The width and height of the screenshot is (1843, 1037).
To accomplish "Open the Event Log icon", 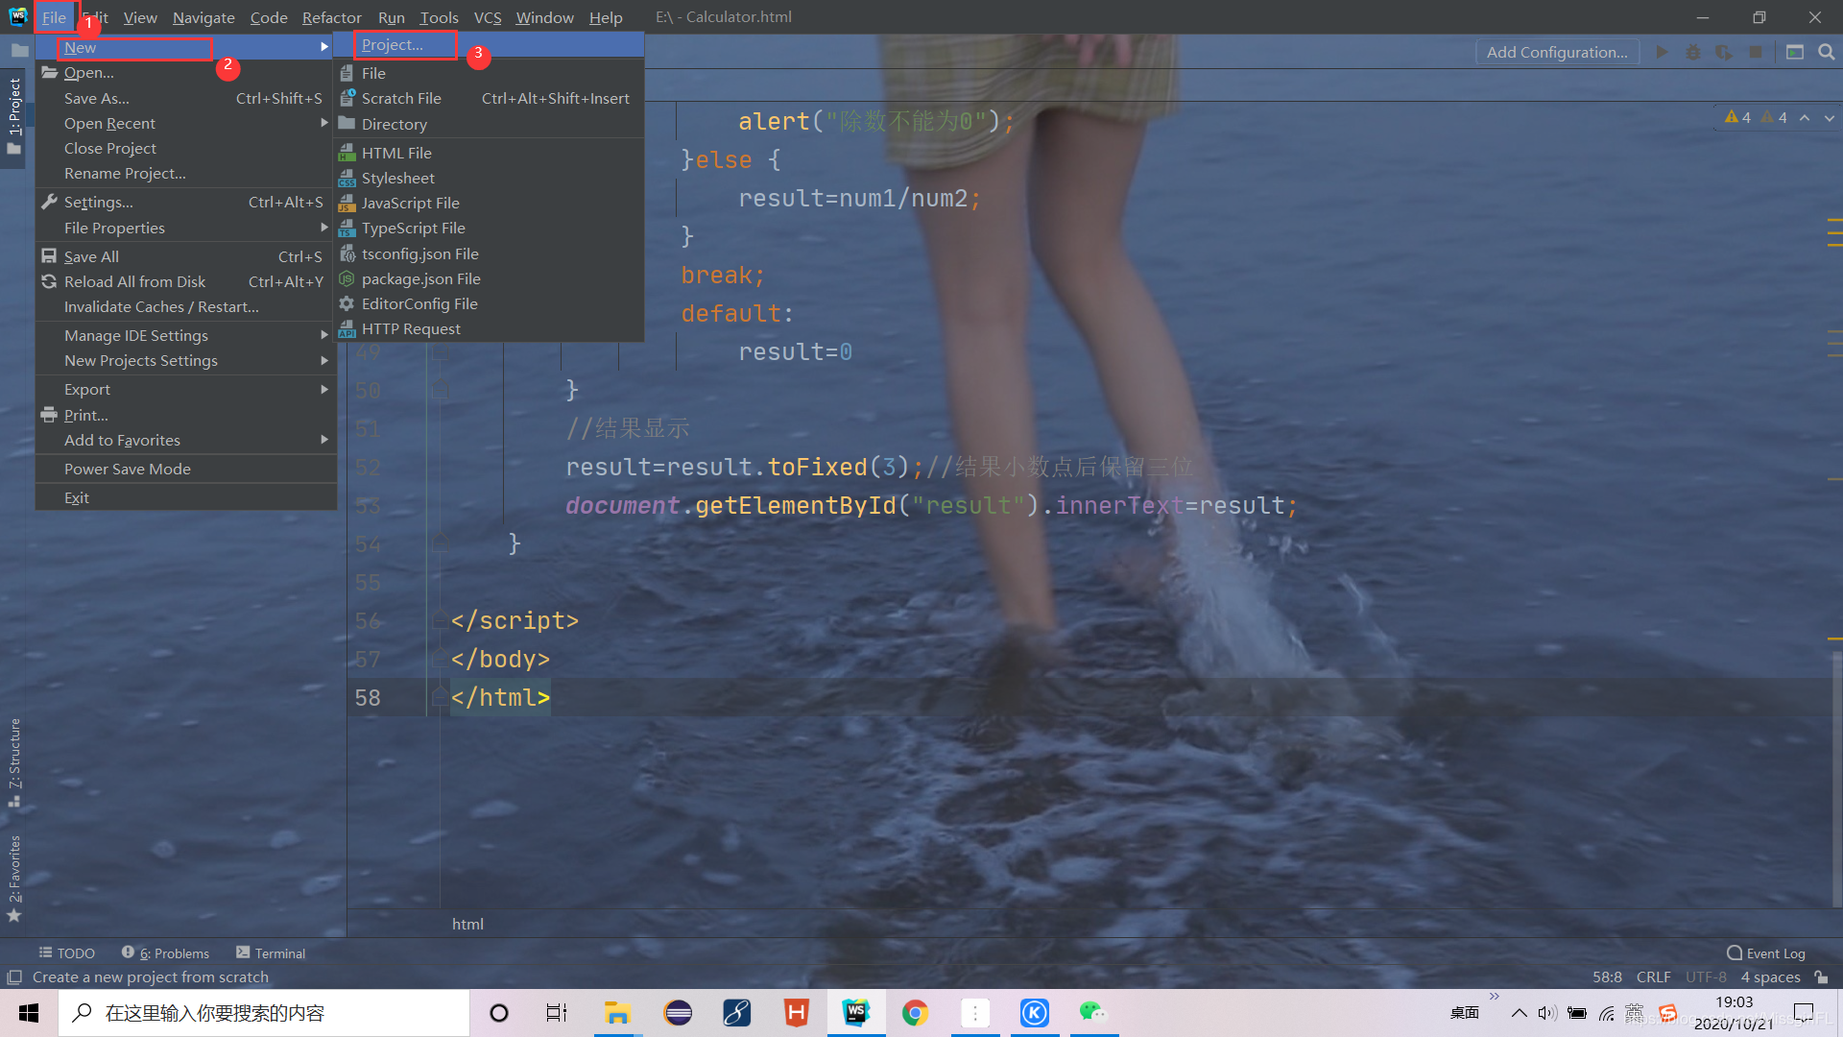I will (x=1765, y=953).
